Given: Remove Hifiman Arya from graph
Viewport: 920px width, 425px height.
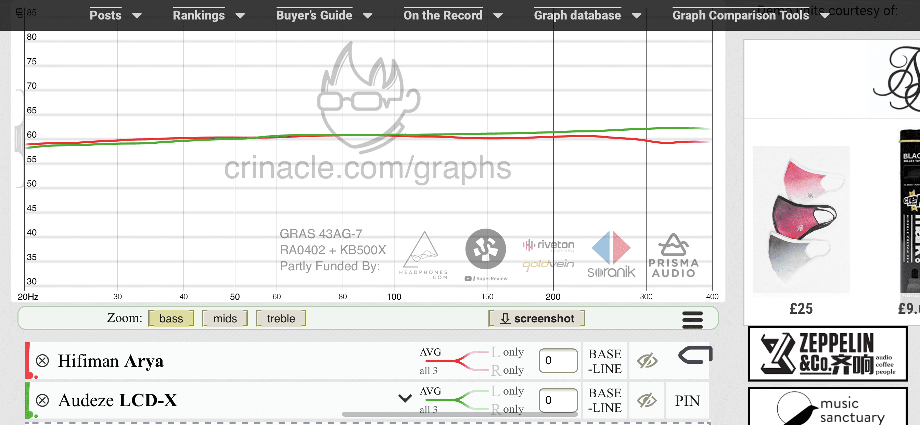Looking at the screenshot, I should pyautogui.click(x=42, y=361).
